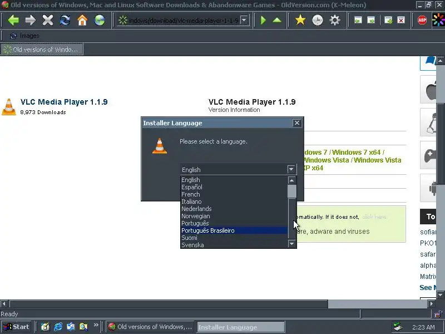
Task: Click the horizontal scrollbar thumb
Action: [169, 304]
